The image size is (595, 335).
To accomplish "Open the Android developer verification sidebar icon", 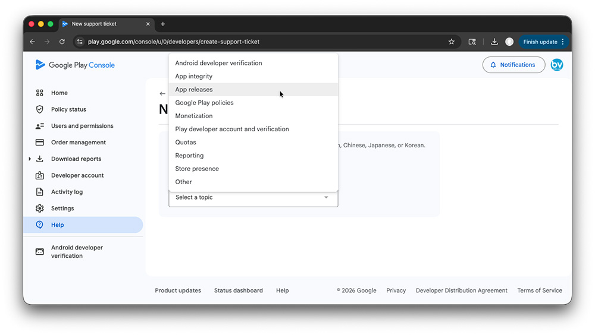I will (x=39, y=252).
